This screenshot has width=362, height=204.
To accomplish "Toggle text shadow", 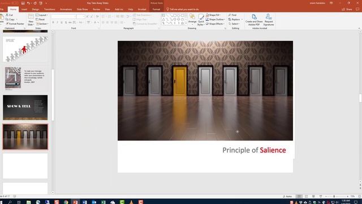I will tap(66, 23).
